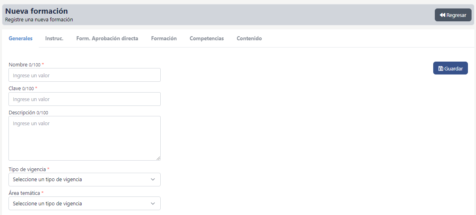Open Form. Aprobación directa tab
Image resolution: width=476 pixels, height=215 pixels.
pos(107,39)
